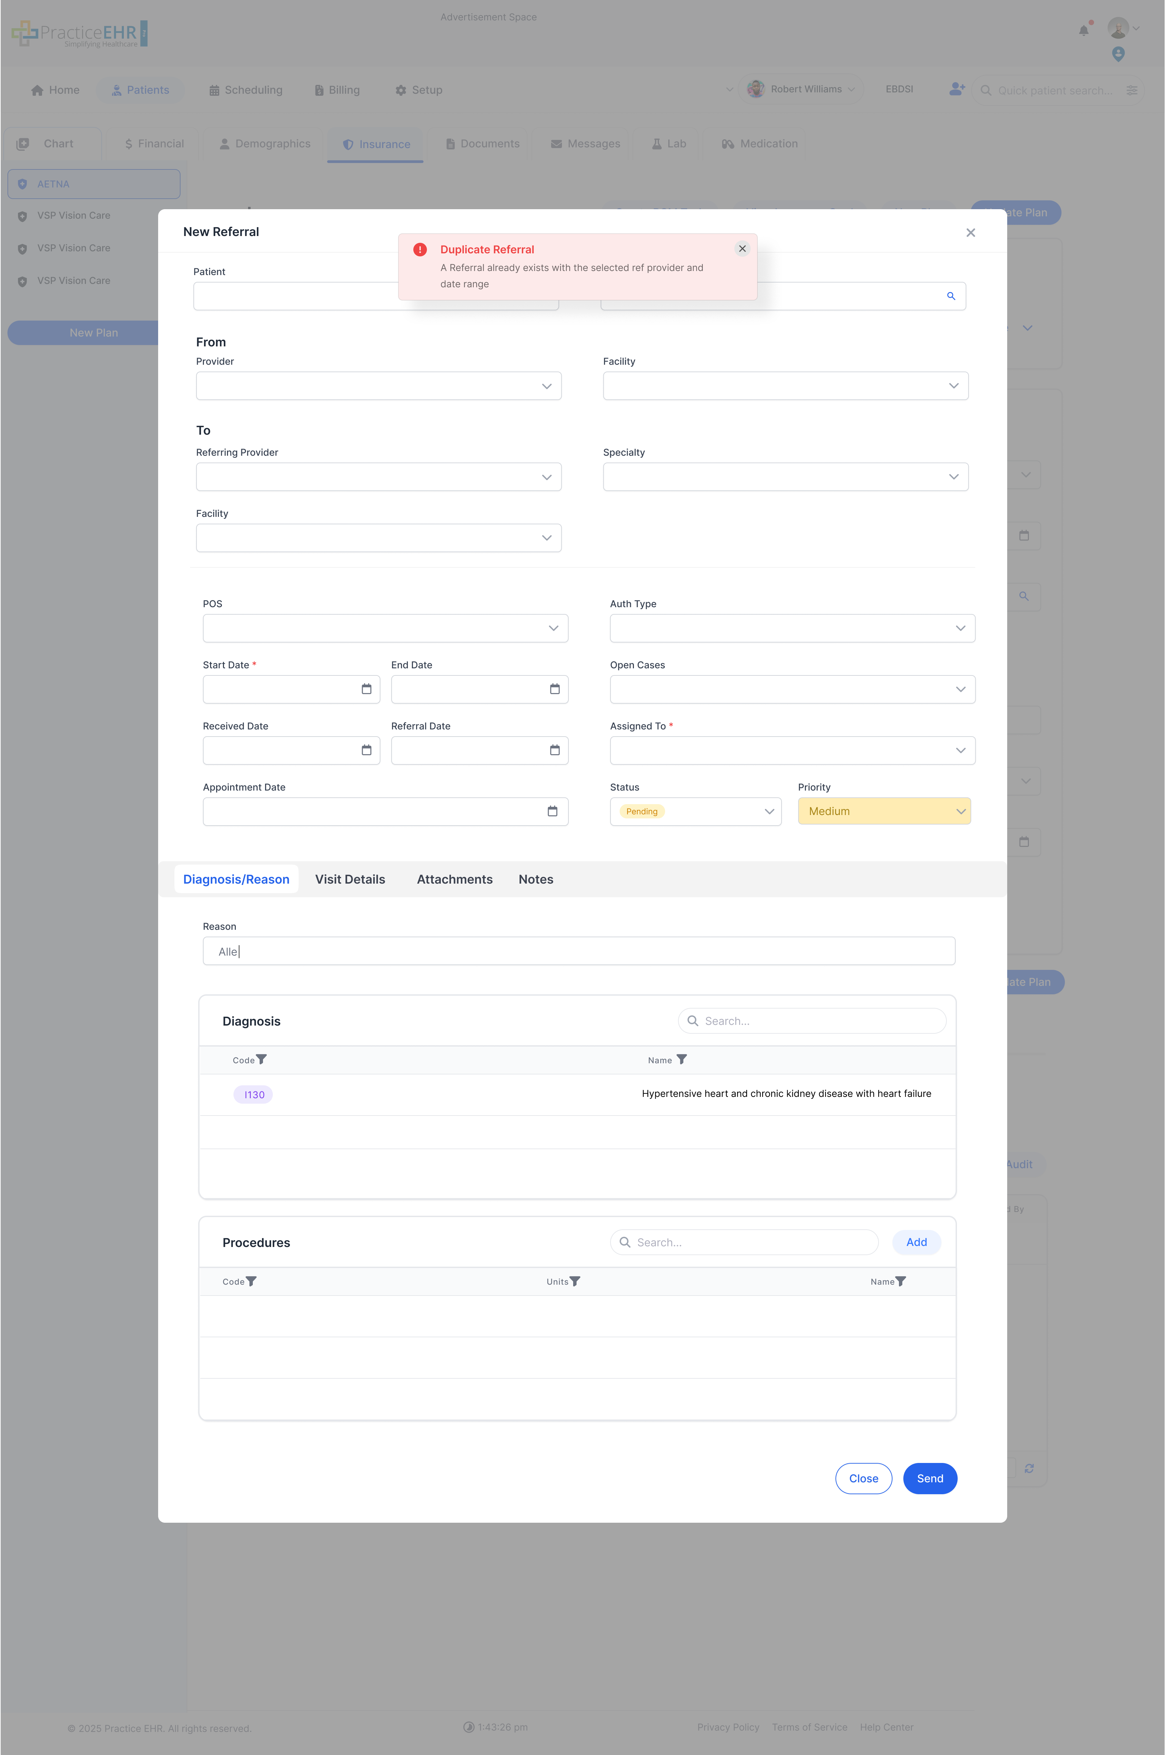1166x1755 pixels.
Task: Click the search magnifier in the Referring Provider field
Action: pyautogui.click(x=951, y=296)
